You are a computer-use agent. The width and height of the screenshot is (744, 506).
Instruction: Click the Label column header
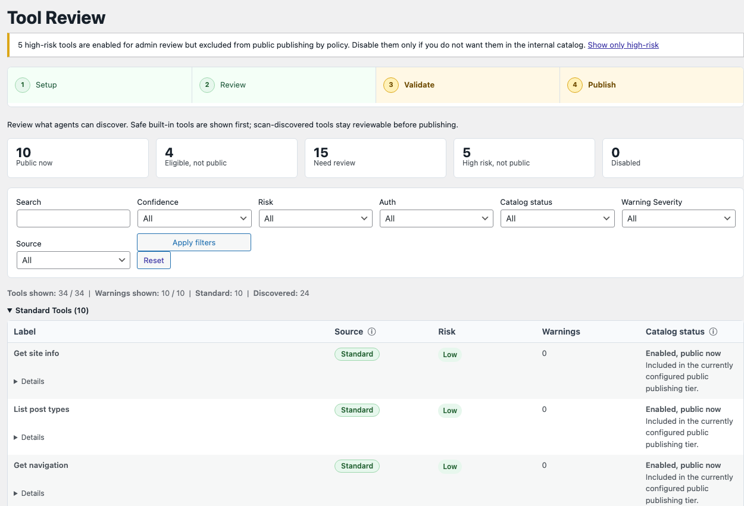coord(25,332)
